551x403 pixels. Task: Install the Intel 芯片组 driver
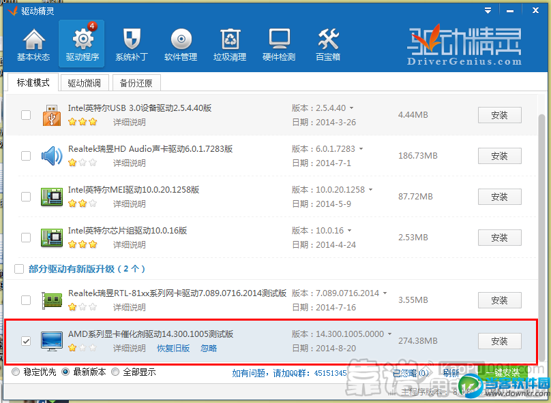(x=499, y=238)
